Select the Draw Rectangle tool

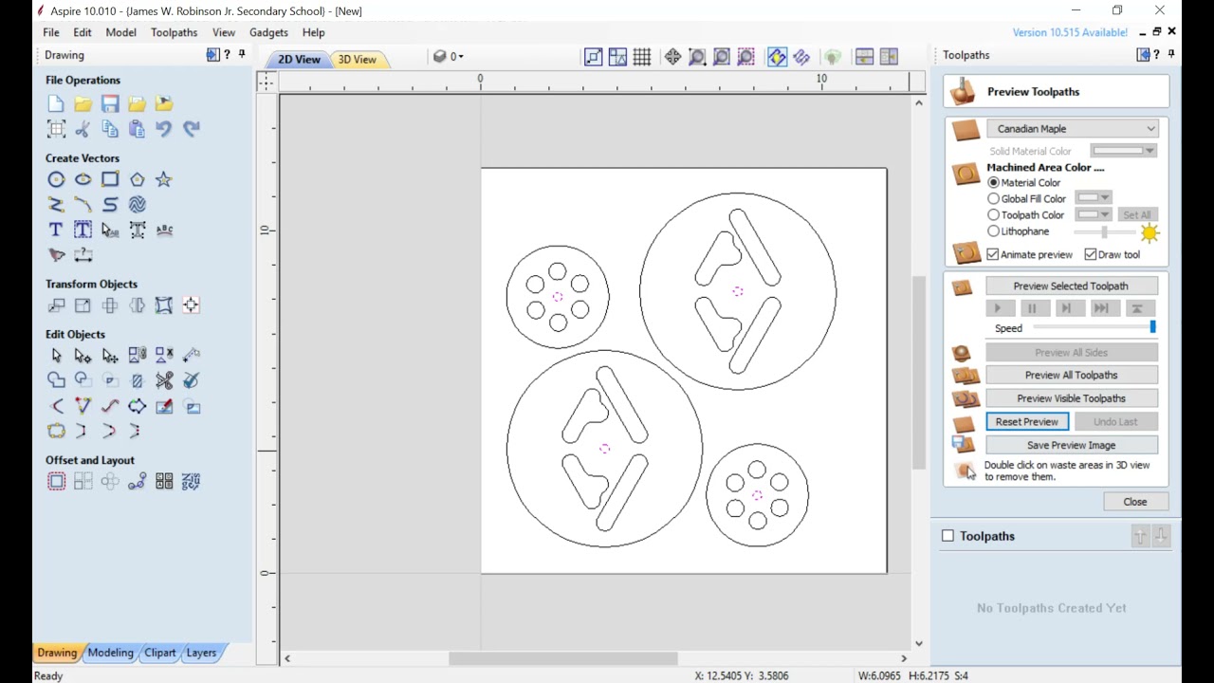pos(110,179)
